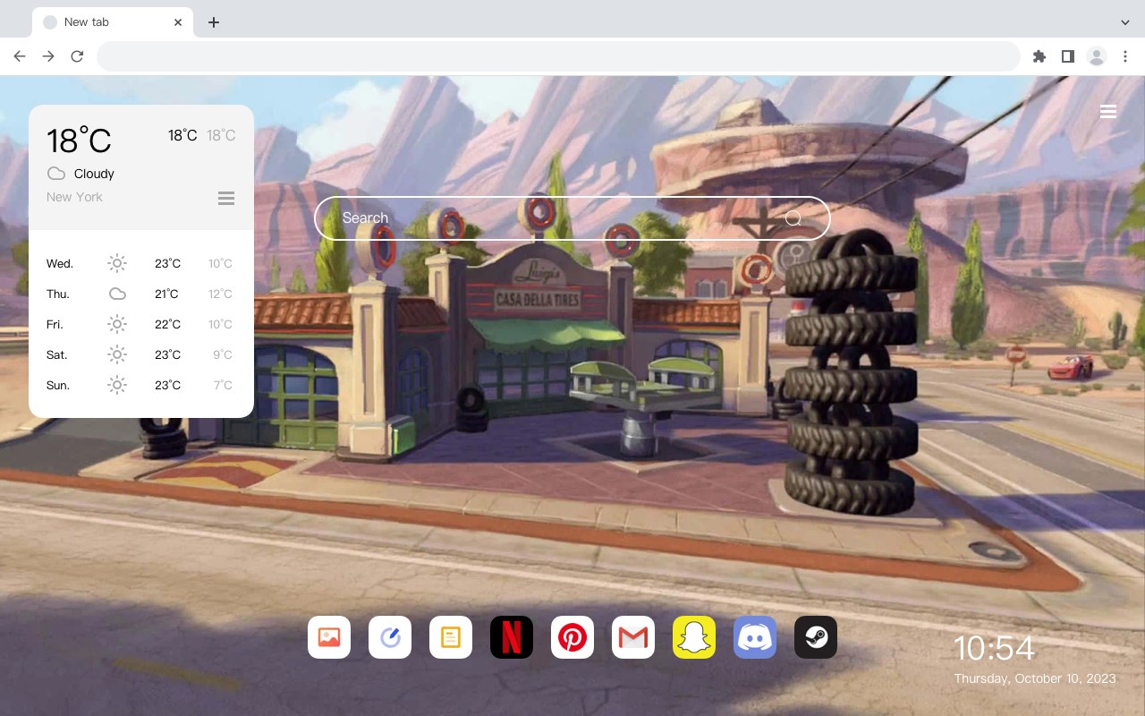Select the Wed. forecast row
Viewport: 1145px width, 716px height.
coord(140,263)
